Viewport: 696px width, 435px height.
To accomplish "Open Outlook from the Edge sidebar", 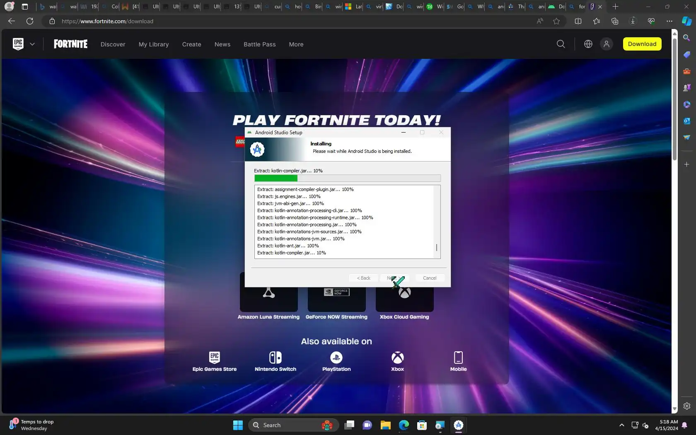I will [686, 121].
